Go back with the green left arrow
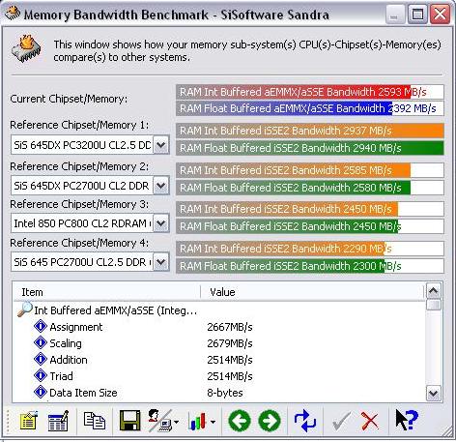The image size is (456, 442). coord(240,421)
